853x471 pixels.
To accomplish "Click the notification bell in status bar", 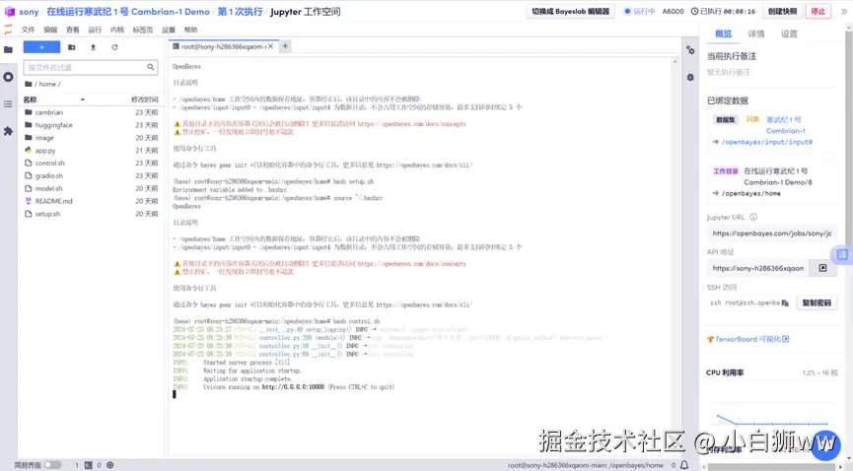I will click(x=684, y=465).
